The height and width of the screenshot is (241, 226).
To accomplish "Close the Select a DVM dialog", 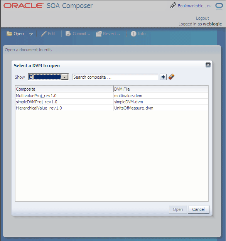I will coord(208,65).
